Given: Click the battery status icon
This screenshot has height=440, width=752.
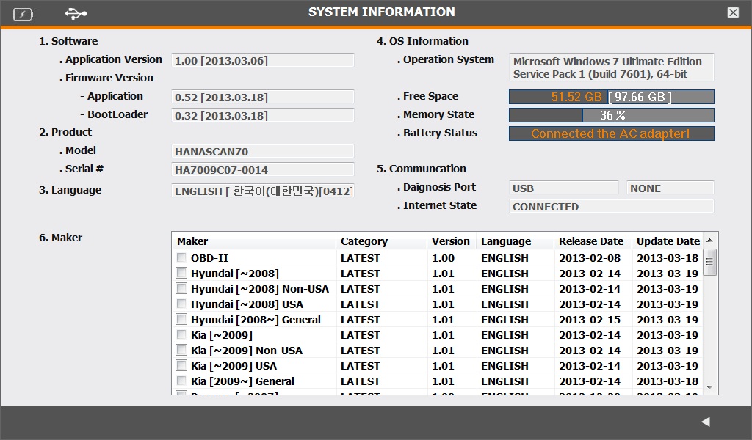Looking at the screenshot, I should (23, 13).
